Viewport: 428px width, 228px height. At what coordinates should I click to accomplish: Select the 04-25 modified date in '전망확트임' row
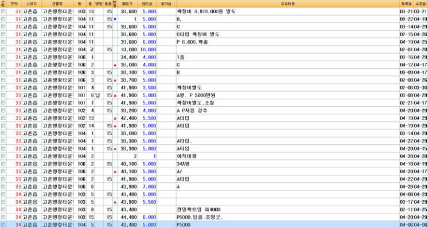click(x=421, y=210)
